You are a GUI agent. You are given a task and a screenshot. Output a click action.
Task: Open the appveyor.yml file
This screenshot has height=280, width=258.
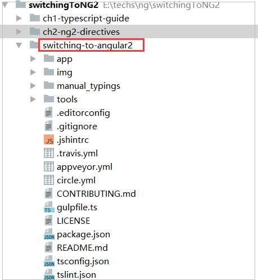(85, 167)
